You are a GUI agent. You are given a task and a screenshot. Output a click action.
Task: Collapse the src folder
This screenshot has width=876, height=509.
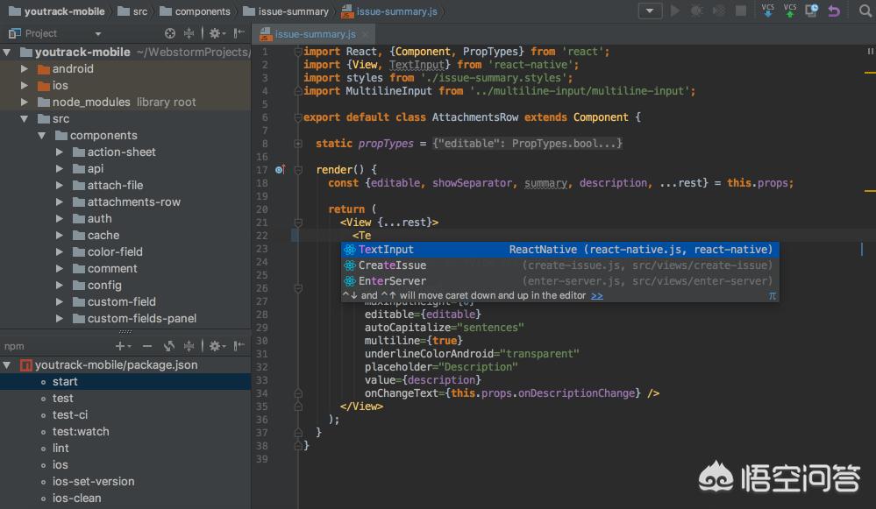click(x=24, y=119)
